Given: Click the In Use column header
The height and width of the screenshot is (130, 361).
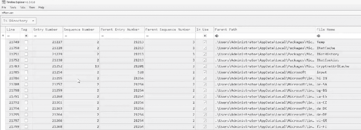Looking at the screenshot, I should point(204,29).
